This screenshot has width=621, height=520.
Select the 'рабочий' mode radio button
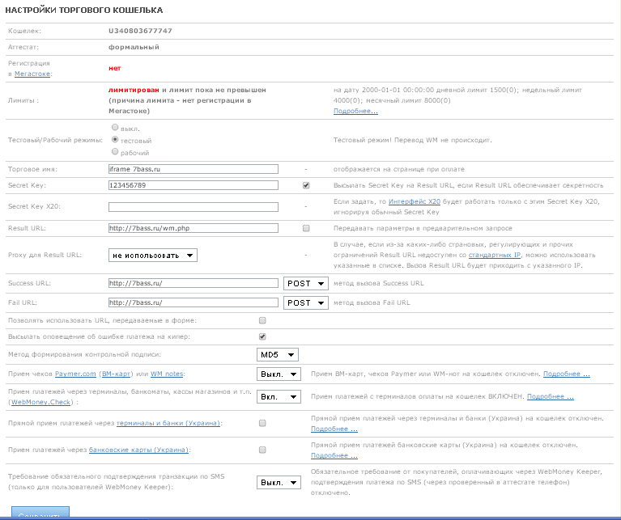[114, 151]
